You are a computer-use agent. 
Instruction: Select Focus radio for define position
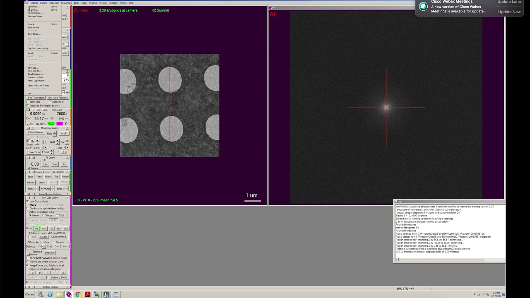coord(43,215)
